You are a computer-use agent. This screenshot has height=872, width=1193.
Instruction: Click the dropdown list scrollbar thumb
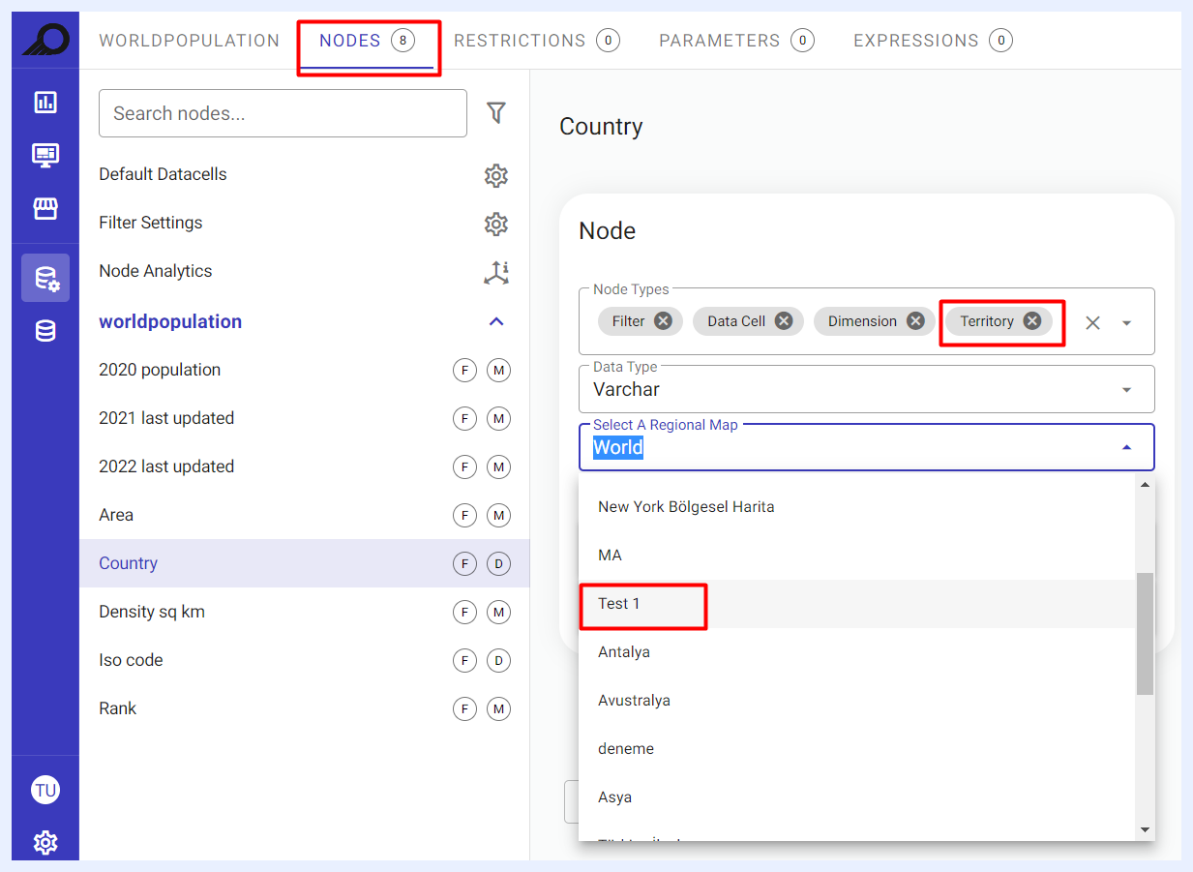point(1146,633)
